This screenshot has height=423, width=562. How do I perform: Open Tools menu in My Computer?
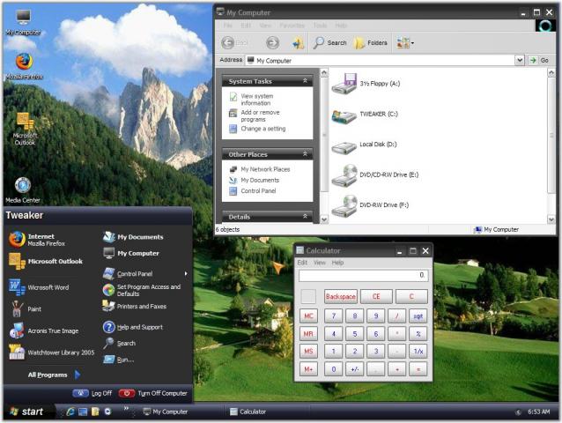click(x=320, y=26)
